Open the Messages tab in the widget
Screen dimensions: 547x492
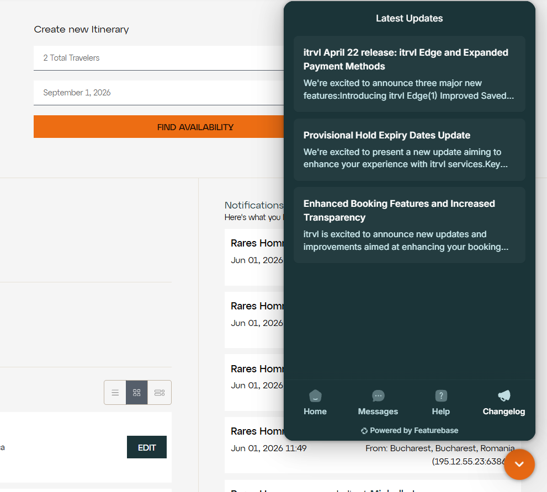(x=378, y=403)
